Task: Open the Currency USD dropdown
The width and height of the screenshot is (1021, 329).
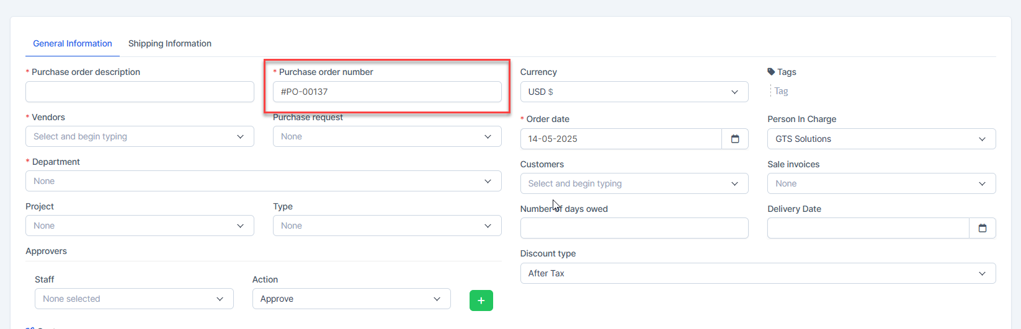Action: (x=634, y=92)
